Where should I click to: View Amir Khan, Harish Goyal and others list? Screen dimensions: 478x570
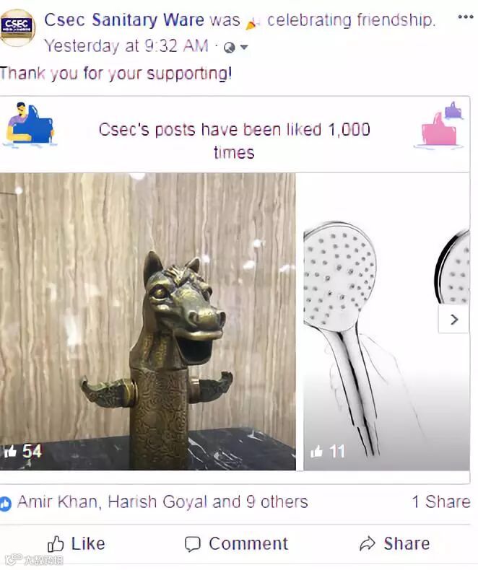coord(162,502)
